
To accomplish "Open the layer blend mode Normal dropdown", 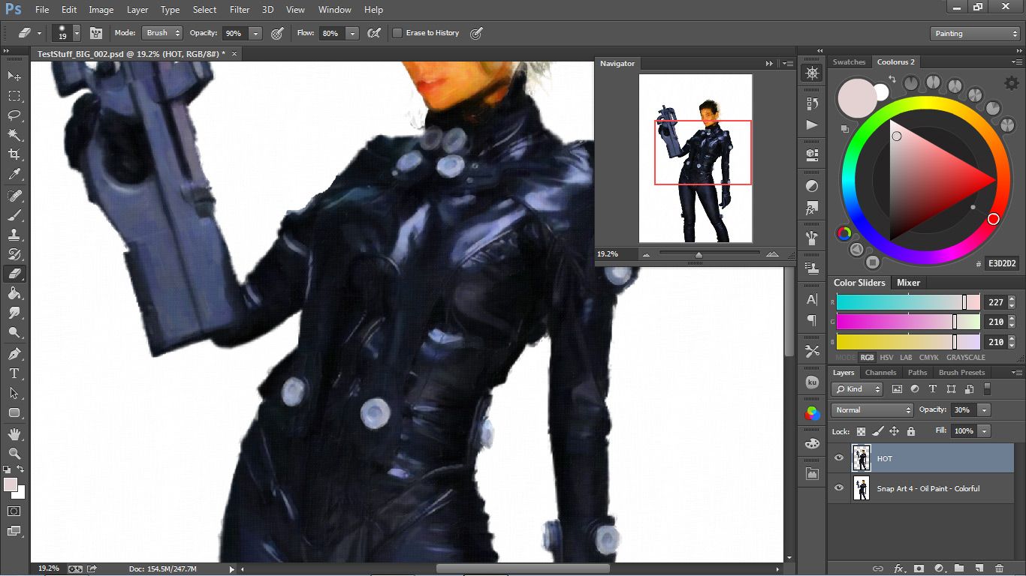I will [x=871, y=410].
